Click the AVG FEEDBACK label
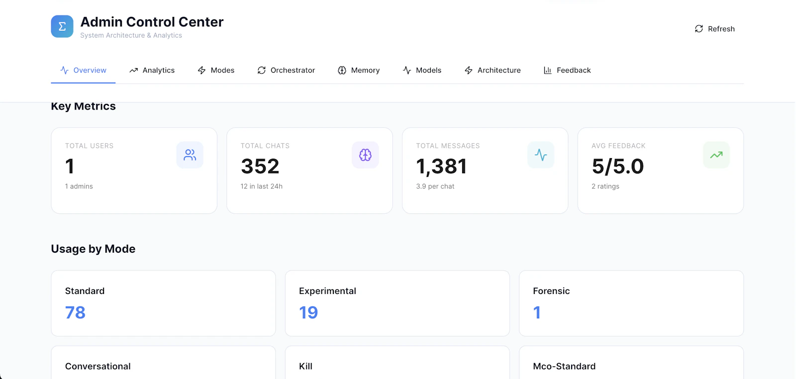 pyautogui.click(x=618, y=146)
